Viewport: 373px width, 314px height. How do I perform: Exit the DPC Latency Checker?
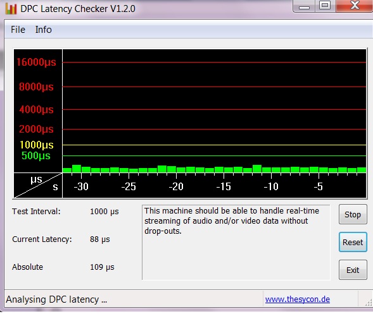pyautogui.click(x=353, y=270)
